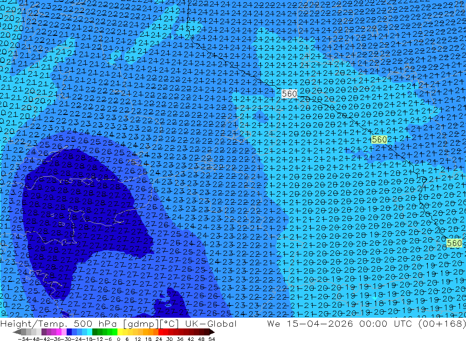Click the "-6" legend label
This screenshot has width=466, height=341.
108,339
